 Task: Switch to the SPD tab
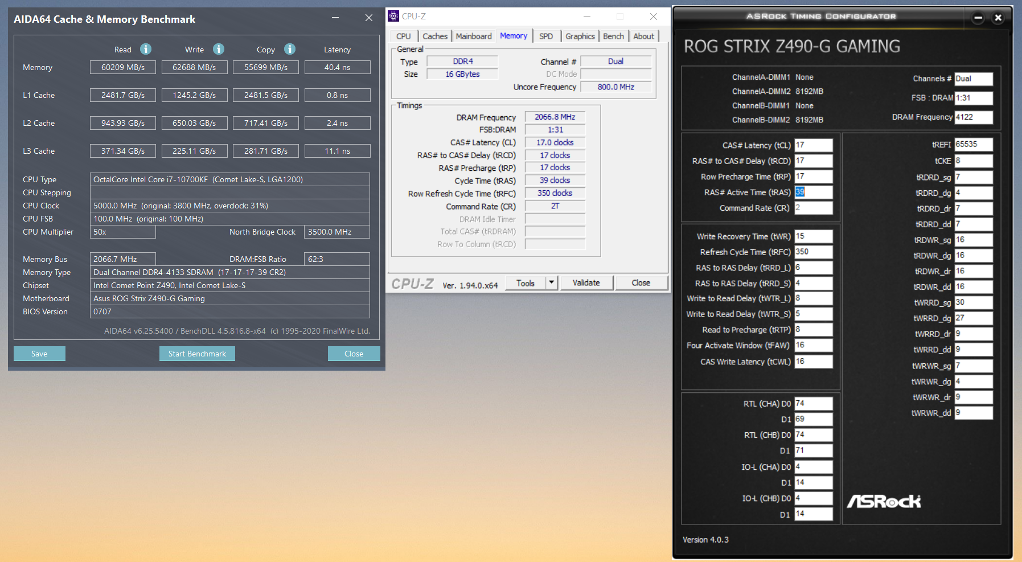pos(545,36)
